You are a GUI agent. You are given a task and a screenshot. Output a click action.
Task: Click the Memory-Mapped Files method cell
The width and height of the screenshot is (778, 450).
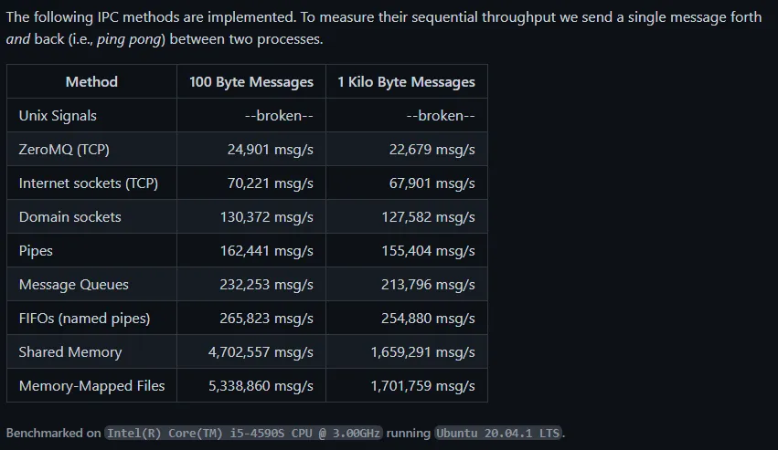91,386
